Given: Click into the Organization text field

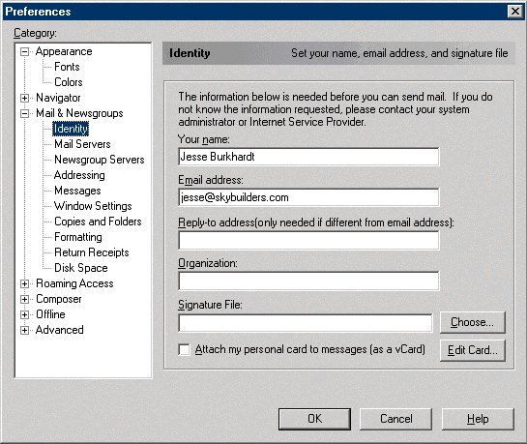Looking at the screenshot, I should pos(308,281).
